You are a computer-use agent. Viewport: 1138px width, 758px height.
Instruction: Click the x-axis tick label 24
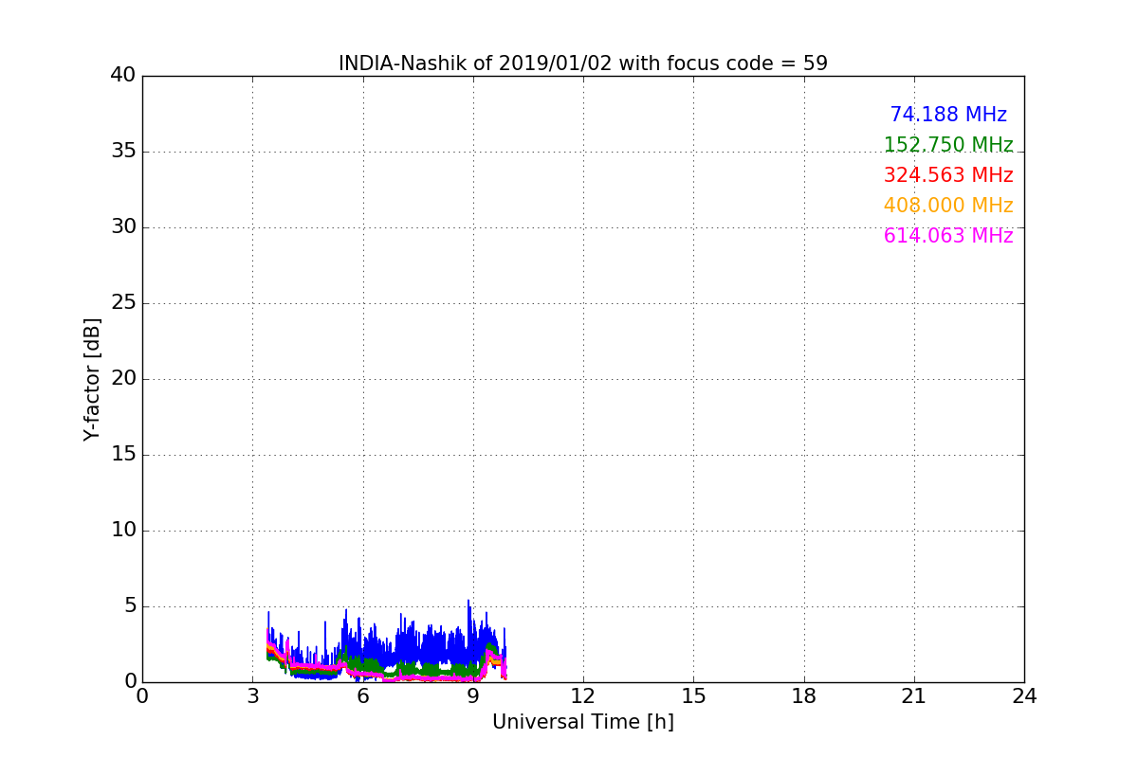(1024, 696)
